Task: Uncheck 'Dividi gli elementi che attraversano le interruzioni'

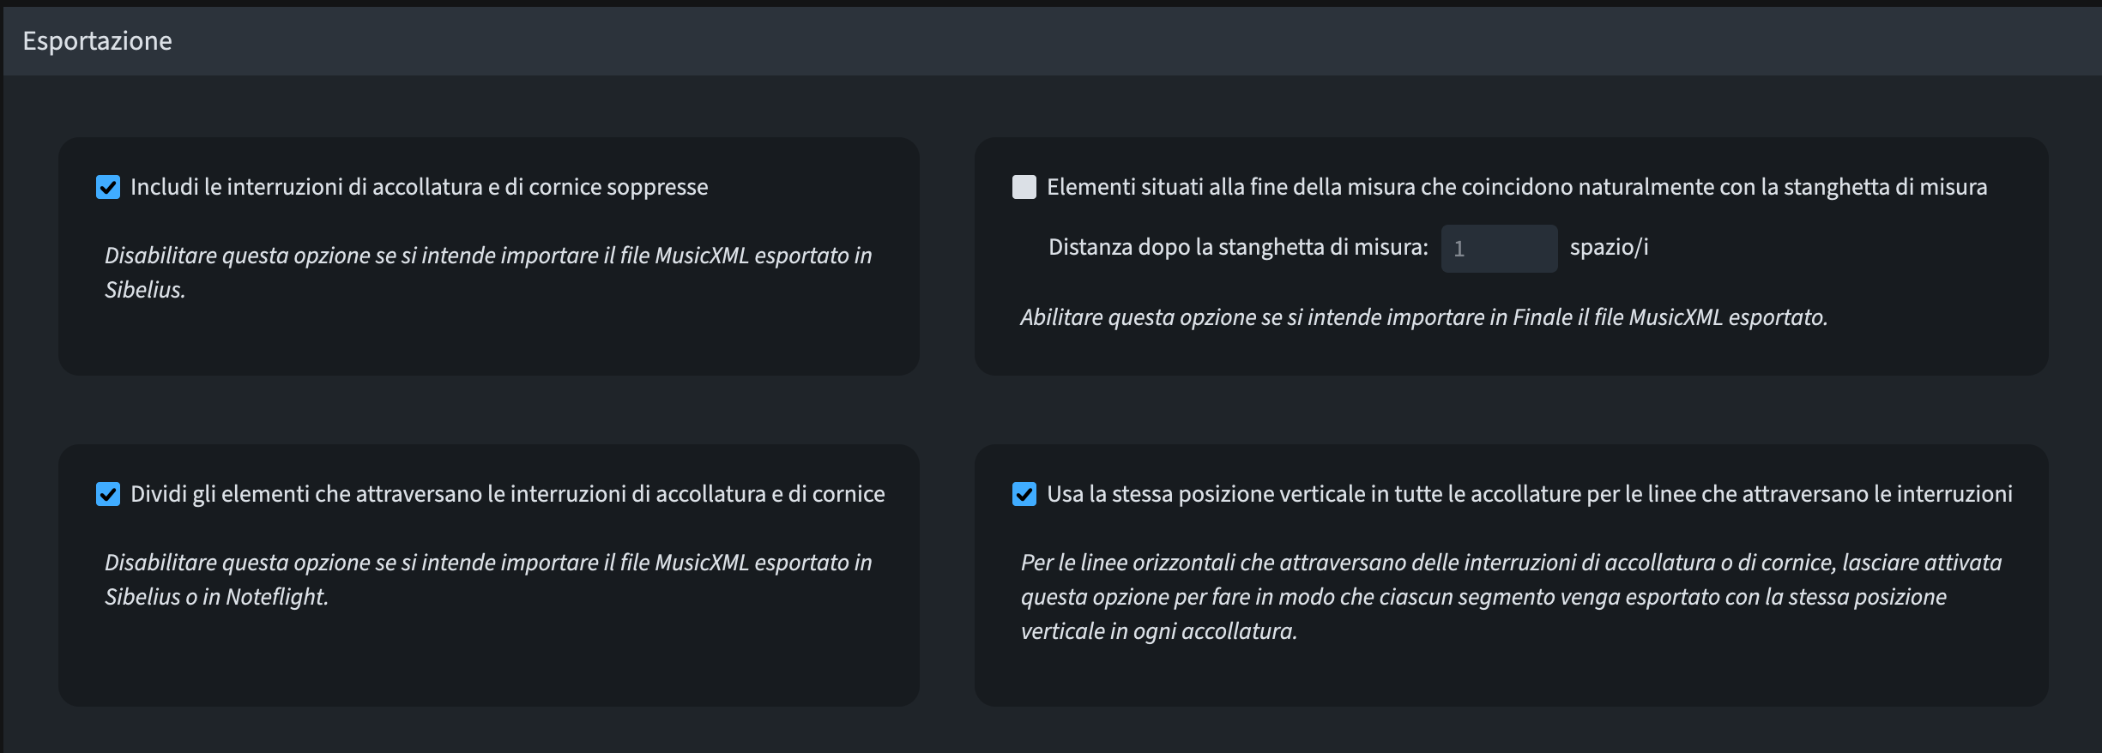Action: click(x=106, y=494)
